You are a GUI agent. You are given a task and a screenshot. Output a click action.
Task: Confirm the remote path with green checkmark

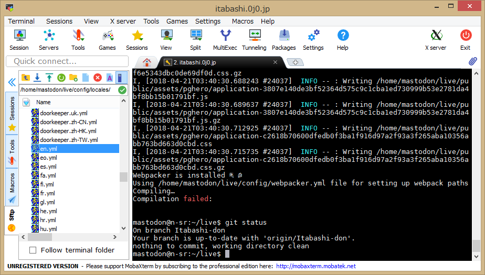pyautogui.click(x=122, y=90)
